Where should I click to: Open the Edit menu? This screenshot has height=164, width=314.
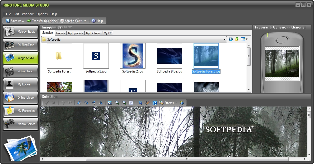16,14
